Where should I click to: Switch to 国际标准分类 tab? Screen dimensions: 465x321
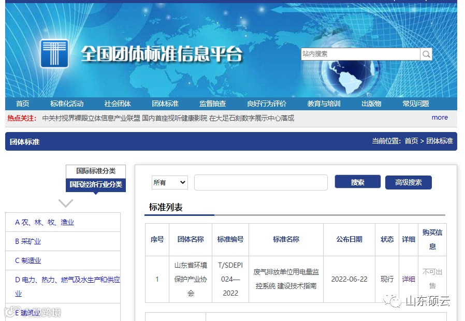[x=96, y=171]
